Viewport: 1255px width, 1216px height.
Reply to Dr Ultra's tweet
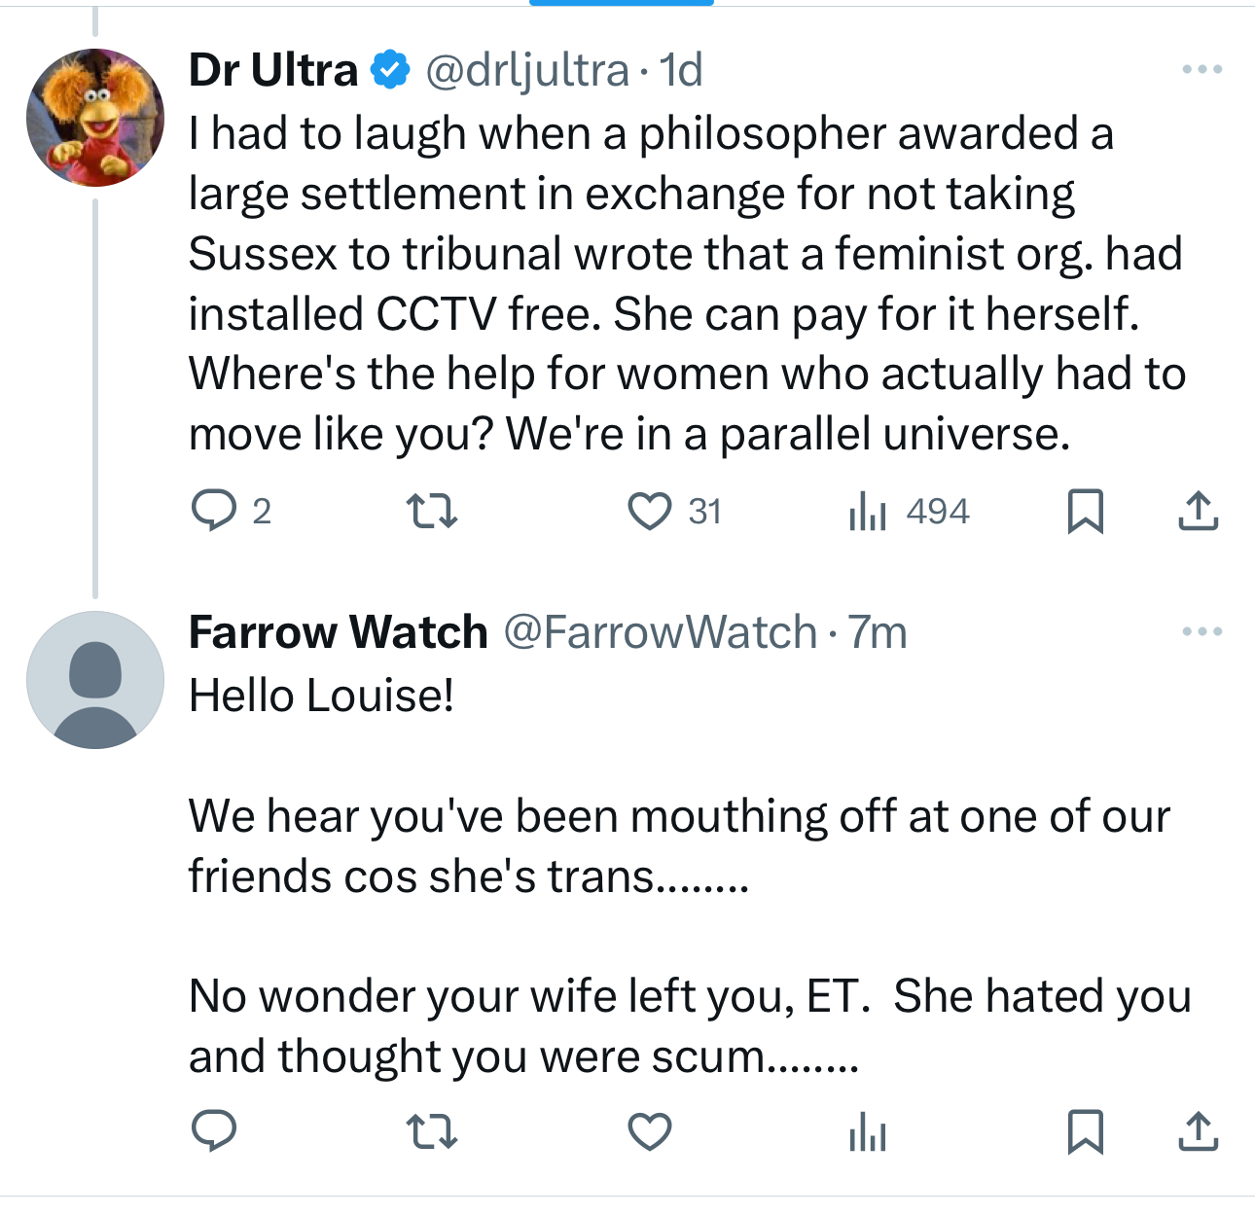[214, 511]
